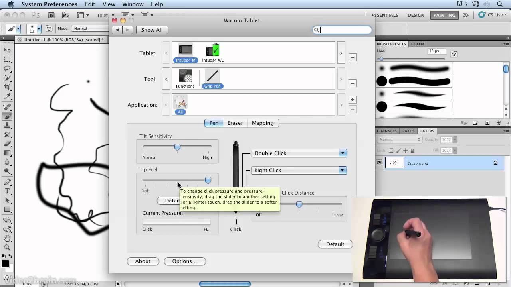Open the Brush Preset picker dropdown

(x=39, y=29)
